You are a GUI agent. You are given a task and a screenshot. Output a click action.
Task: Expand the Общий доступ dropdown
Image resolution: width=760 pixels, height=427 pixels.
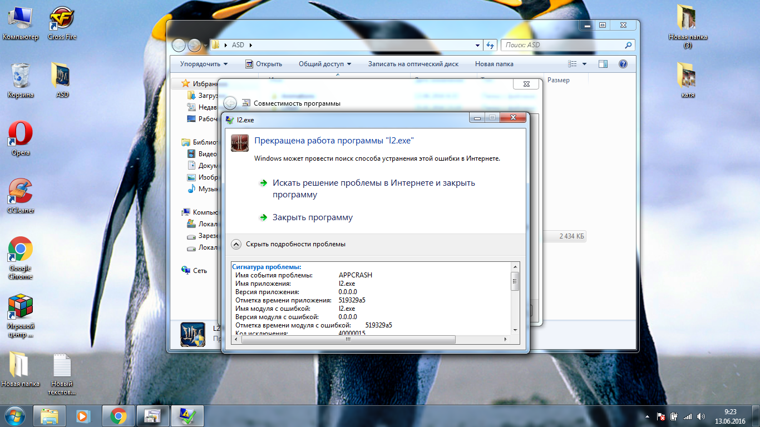coord(325,64)
